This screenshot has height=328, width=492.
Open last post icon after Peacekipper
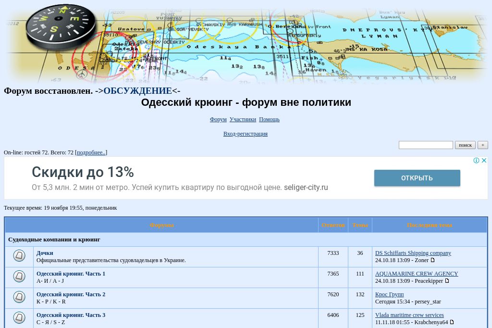point(447,281)
